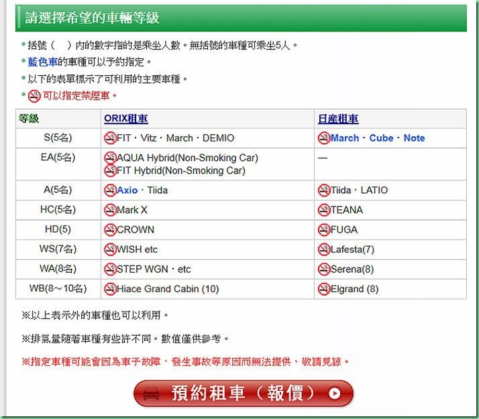The image size is (479, 419).
Task: Click the WA(8名) class cell
Action: tap(58, 269)
